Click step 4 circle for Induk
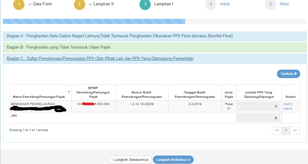 211,4
